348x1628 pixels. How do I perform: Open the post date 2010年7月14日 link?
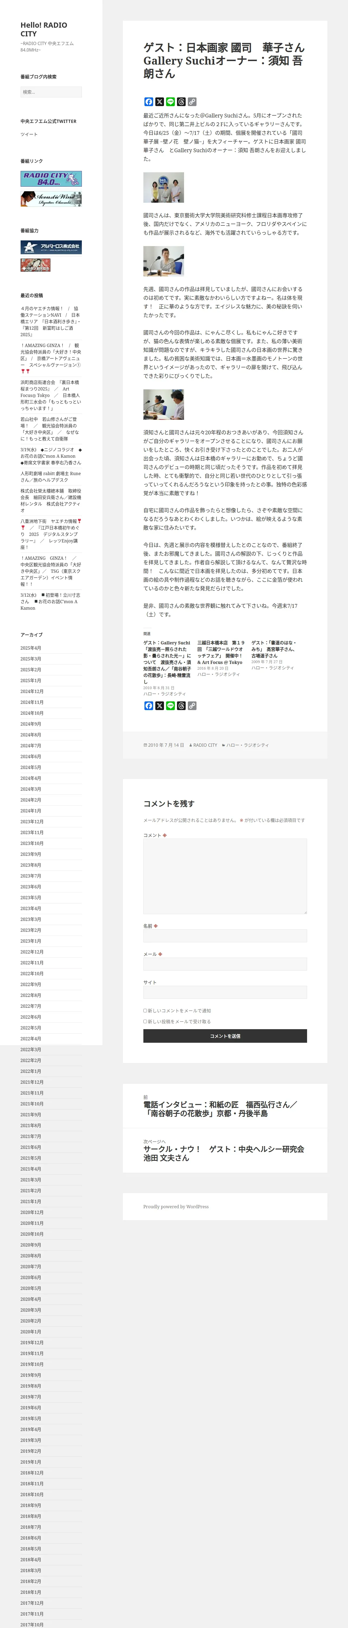coord(166,745)
